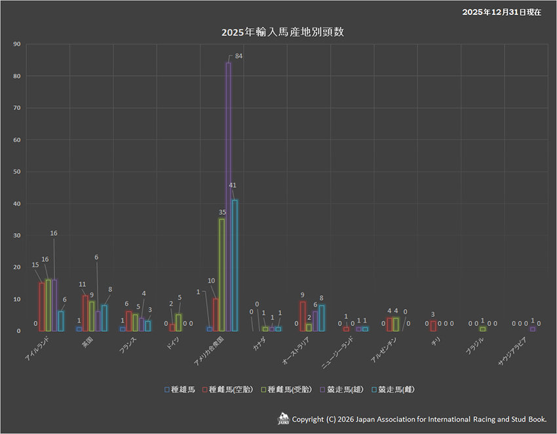Select the green bar labeled 35
The width and height of the screenshot is (557, 434).
click(221, 275)
